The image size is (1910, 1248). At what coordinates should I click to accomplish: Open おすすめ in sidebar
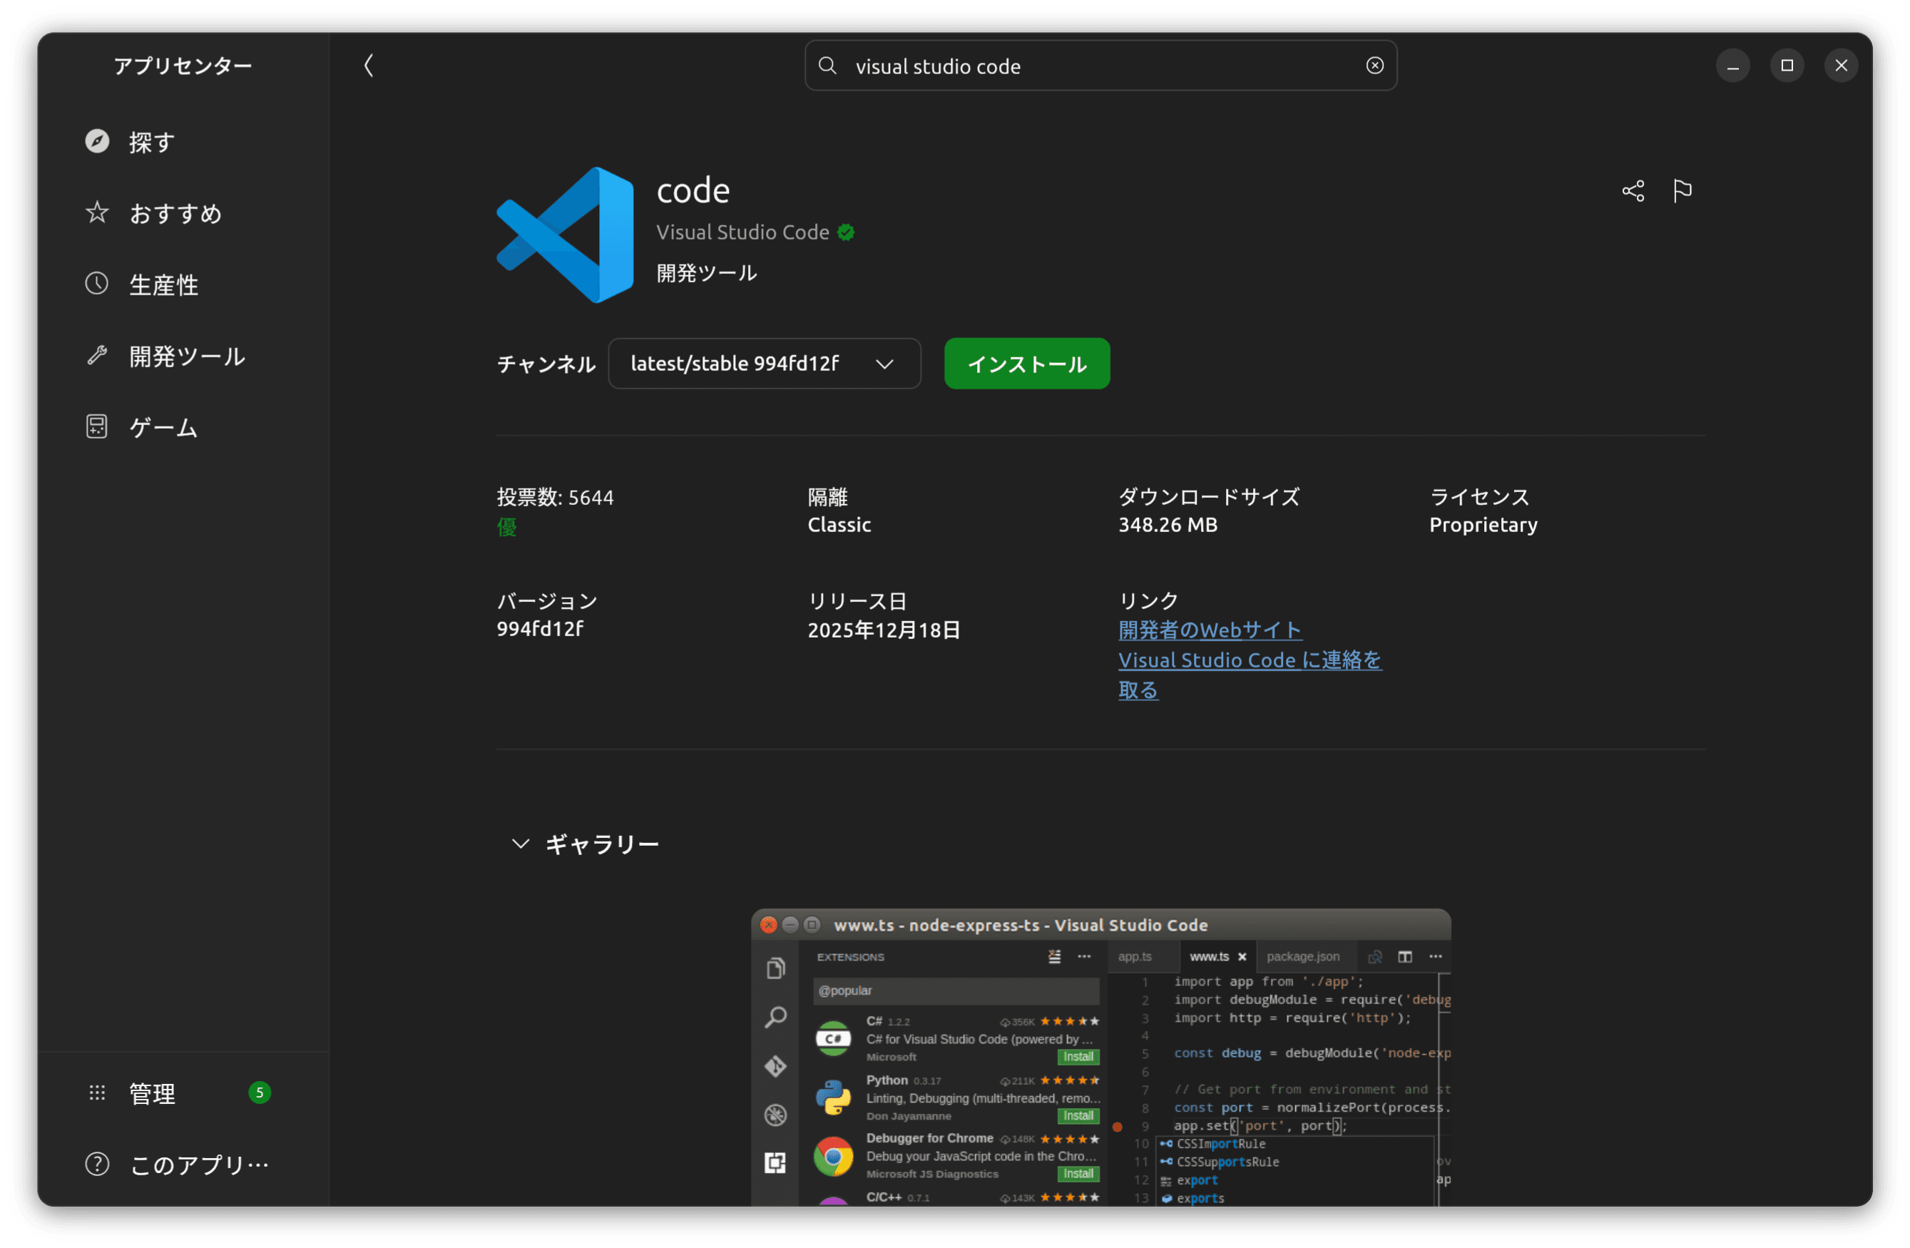[x=175, y=213]
